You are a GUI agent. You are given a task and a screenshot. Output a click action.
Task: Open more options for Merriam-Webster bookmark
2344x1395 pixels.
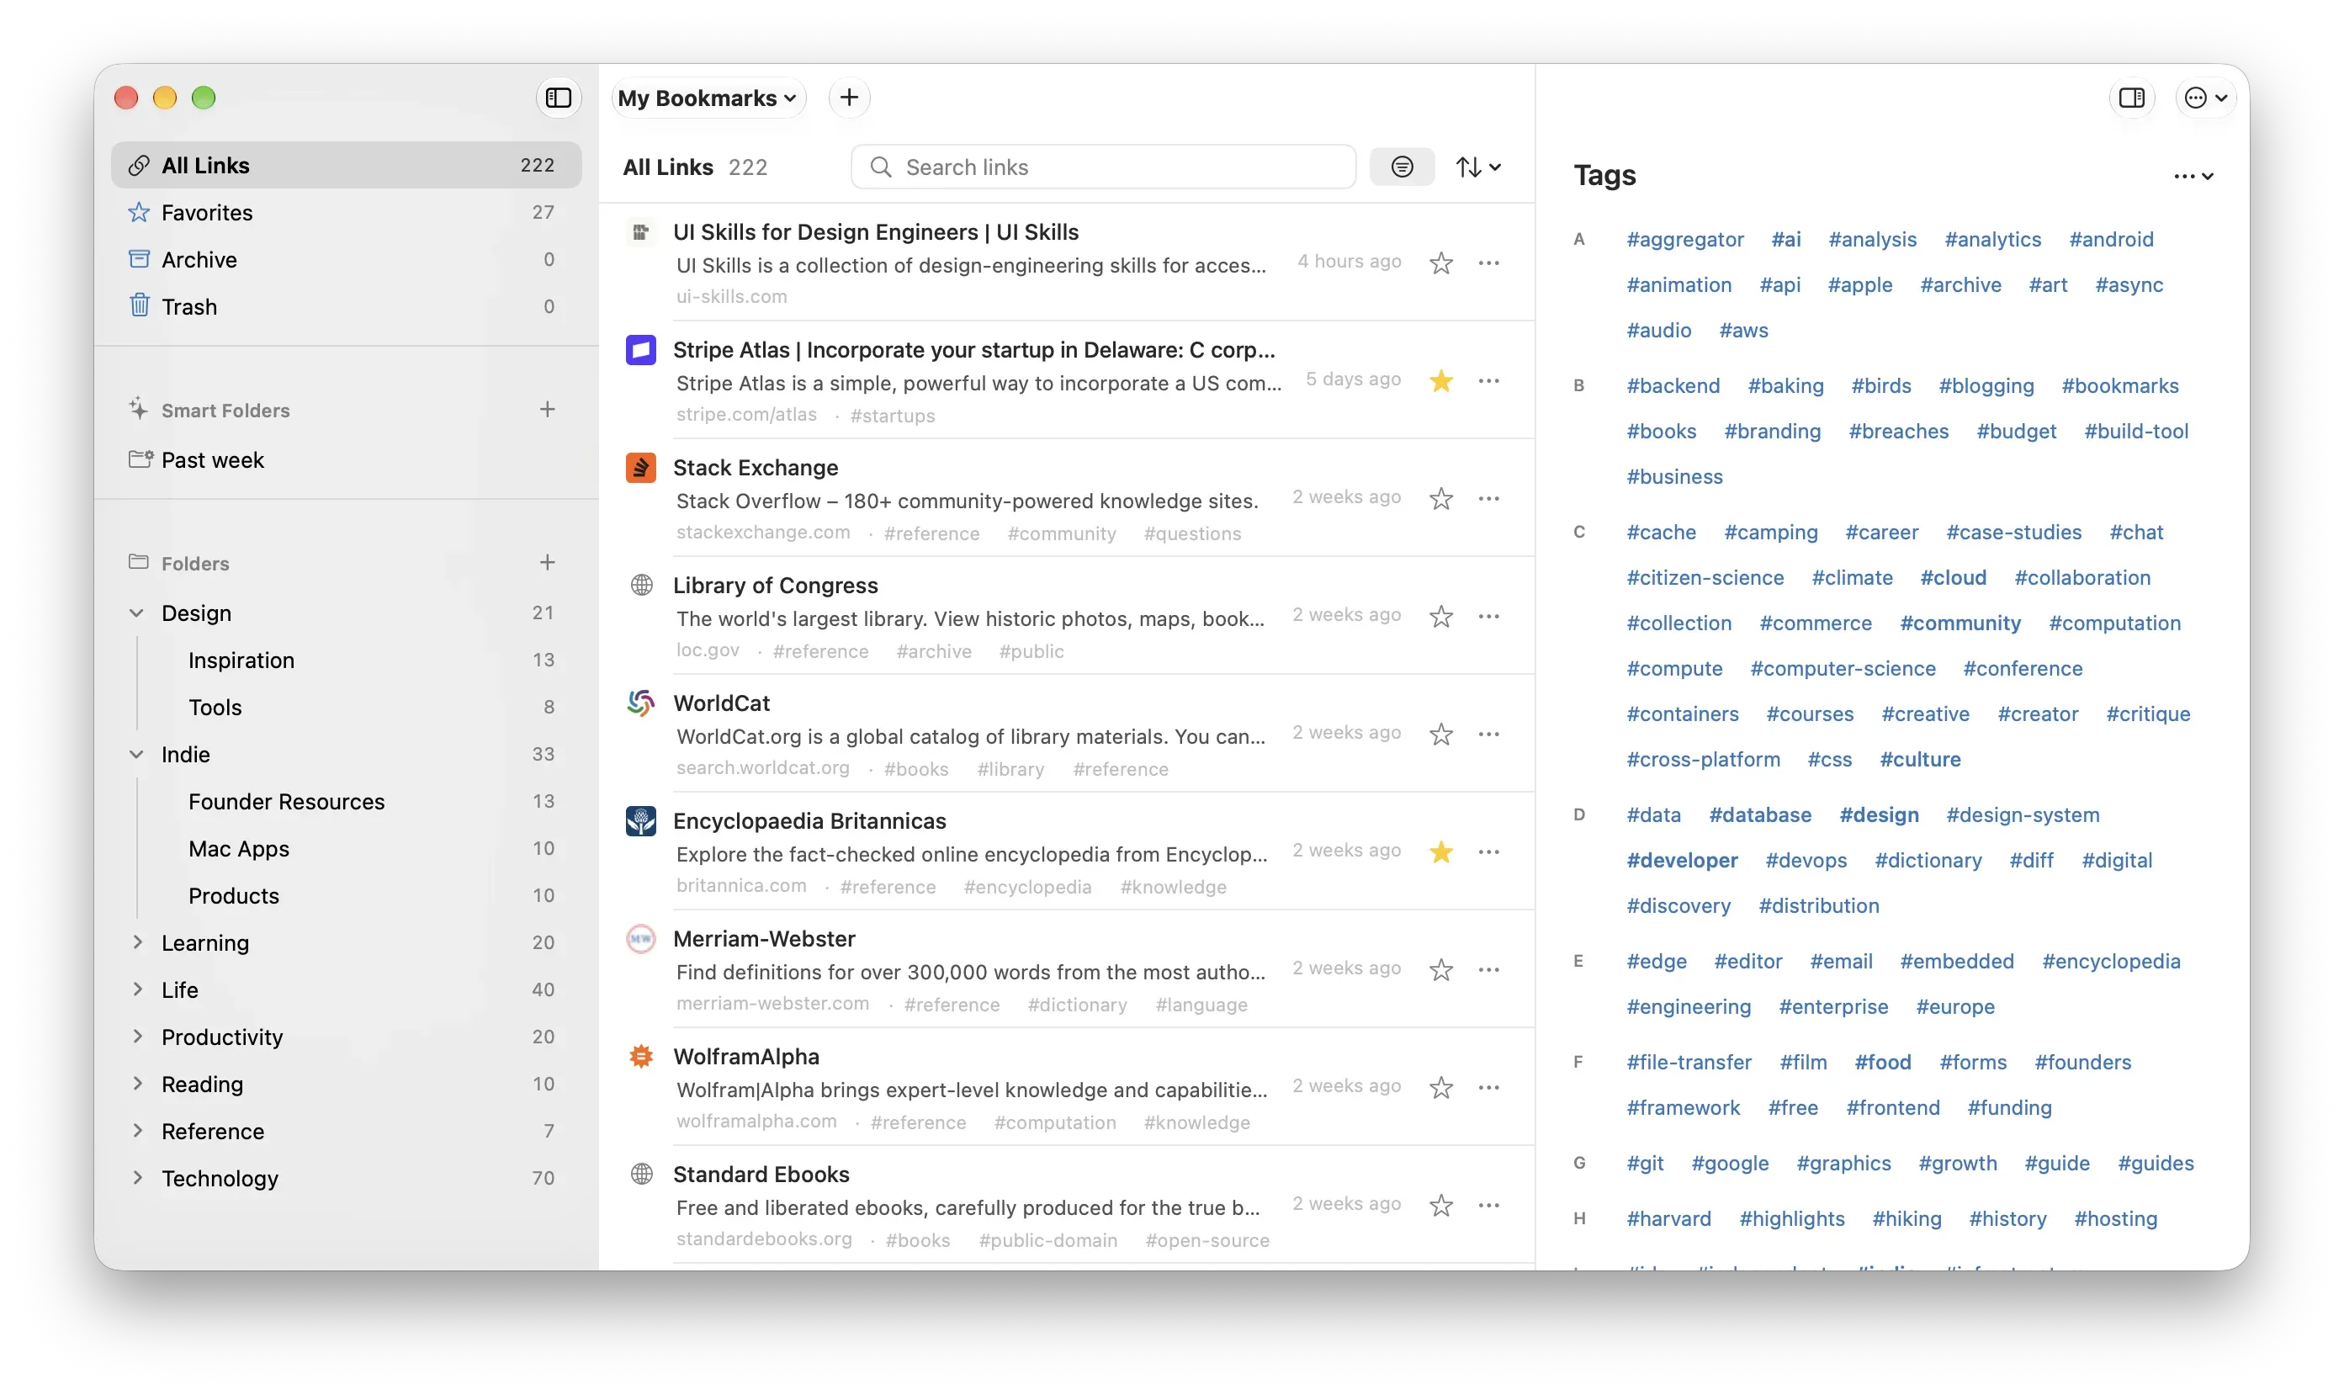point(1488,969)
